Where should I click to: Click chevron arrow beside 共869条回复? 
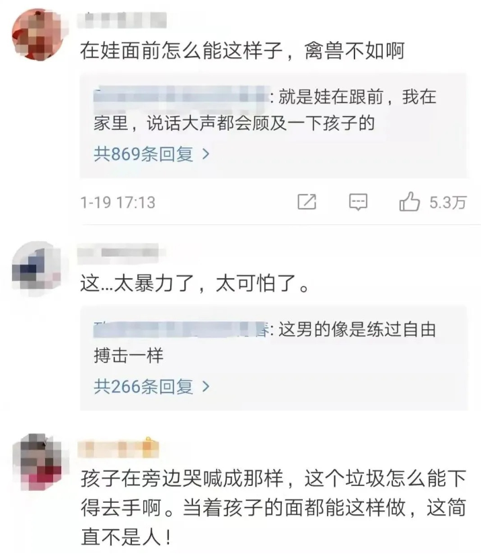click(206, 154)
